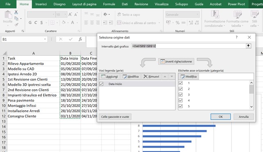
Task: Click Rimuovi to remove the series
Action: click(151, 77)
